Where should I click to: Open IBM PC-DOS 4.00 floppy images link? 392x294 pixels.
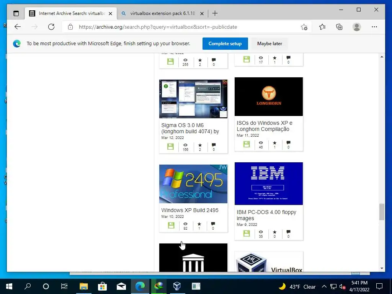click(x=266, y=215)
